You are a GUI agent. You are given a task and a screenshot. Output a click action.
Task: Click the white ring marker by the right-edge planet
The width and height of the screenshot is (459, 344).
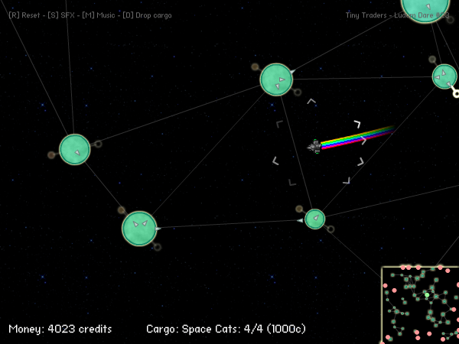[456, 93]
